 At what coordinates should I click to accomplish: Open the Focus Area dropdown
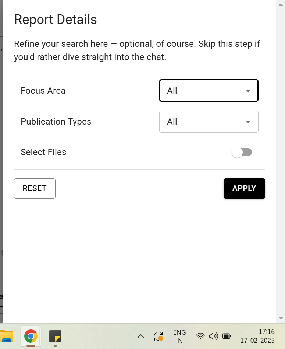point(209,91)
